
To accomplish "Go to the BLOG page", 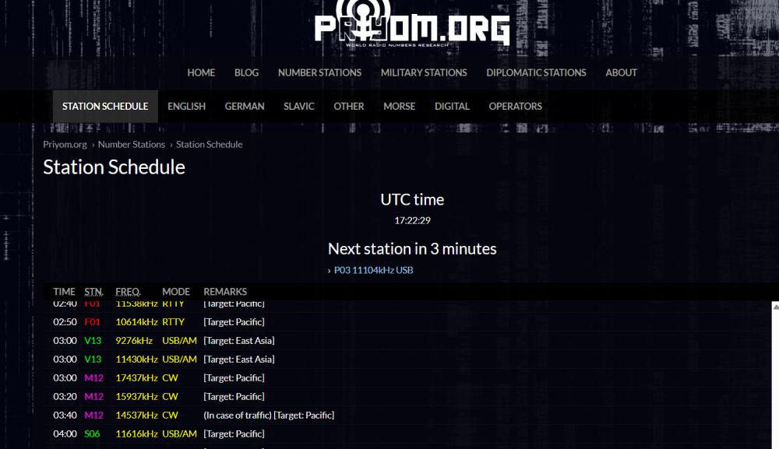I will tap(246, 72).
